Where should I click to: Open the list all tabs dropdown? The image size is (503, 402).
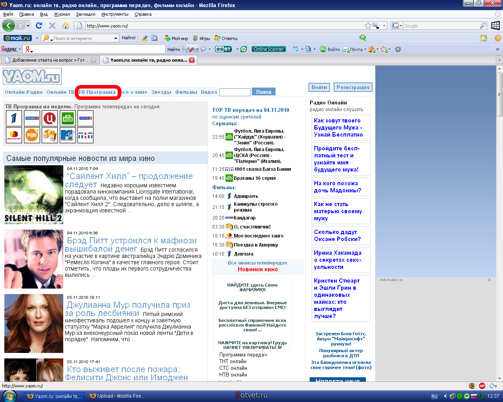tap(499, 60)
